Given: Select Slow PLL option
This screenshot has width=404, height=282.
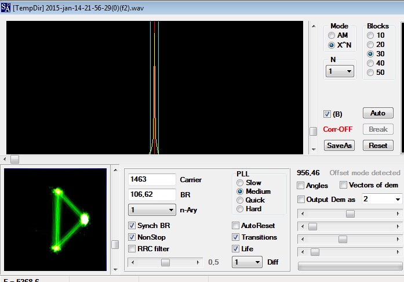Looking at the screenshot, I should click(x=240, y=183).
